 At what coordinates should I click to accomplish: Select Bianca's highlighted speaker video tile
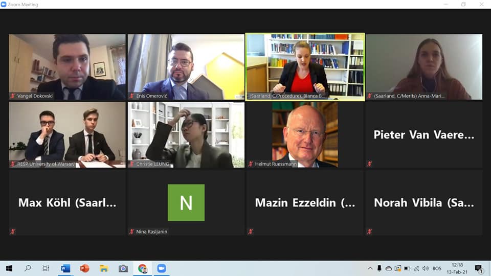click(x=305, y=67)
